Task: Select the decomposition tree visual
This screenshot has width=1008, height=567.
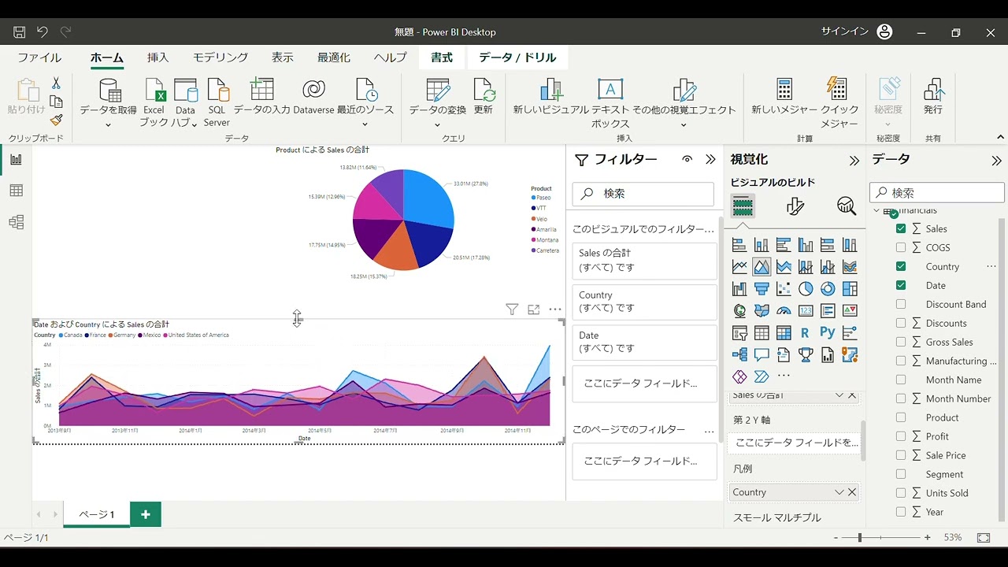Action: pos(739,355)
